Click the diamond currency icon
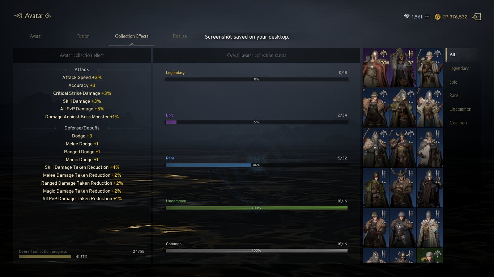The height and width of the screenshot is (277, 494). click(x=406, y=17)
